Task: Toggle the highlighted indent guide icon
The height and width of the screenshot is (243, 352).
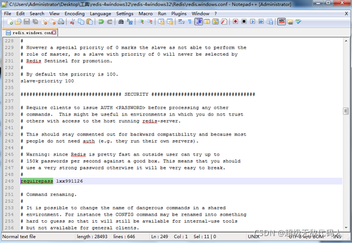Action: [x=198, y=22]
